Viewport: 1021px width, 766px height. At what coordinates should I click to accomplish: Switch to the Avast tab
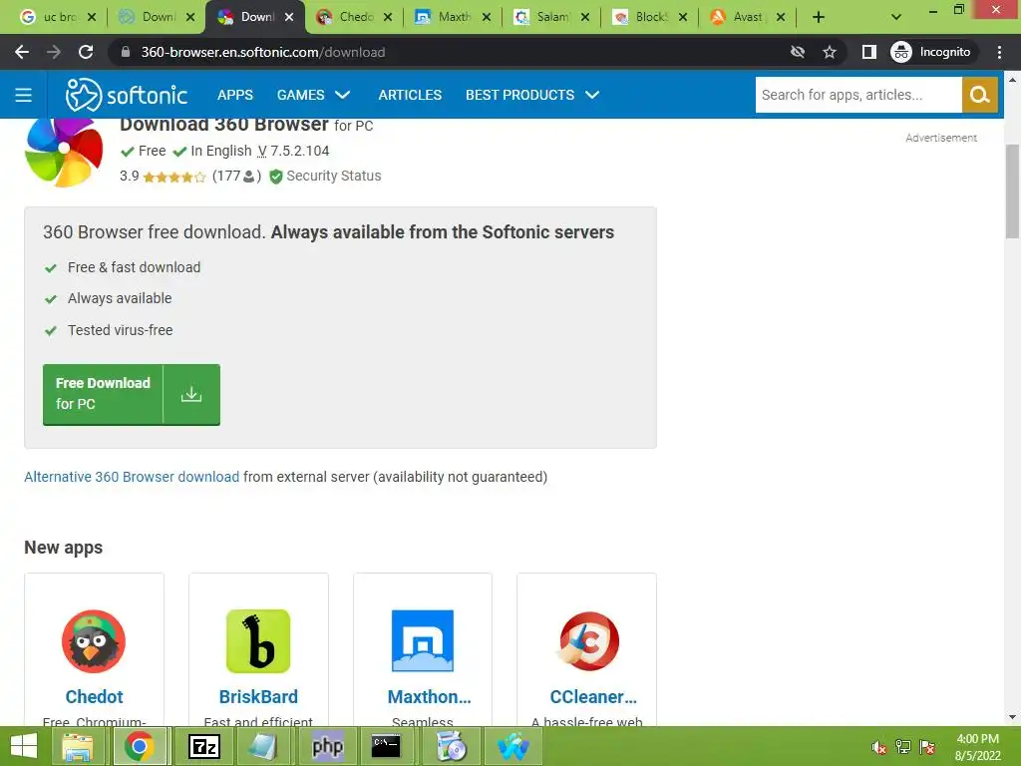point(748,17)
